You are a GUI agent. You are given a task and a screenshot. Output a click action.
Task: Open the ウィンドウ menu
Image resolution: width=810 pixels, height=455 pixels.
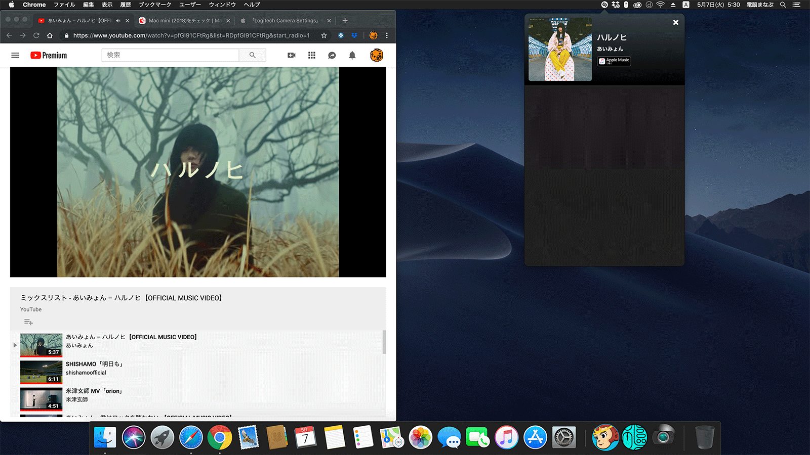[x=222, y=5]
